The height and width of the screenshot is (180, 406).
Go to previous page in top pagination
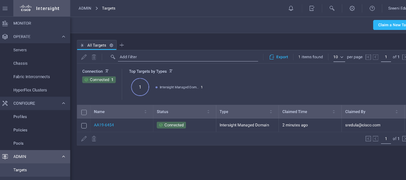click(x=376, y=57)
